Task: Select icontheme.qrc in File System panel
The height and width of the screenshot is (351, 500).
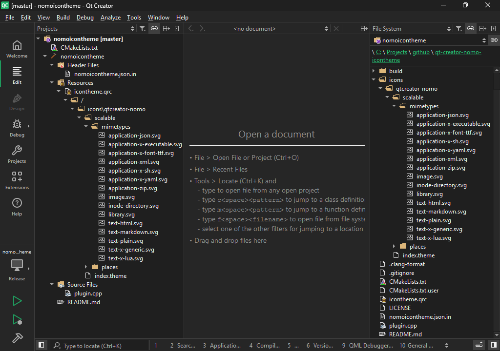Action: 408,299
